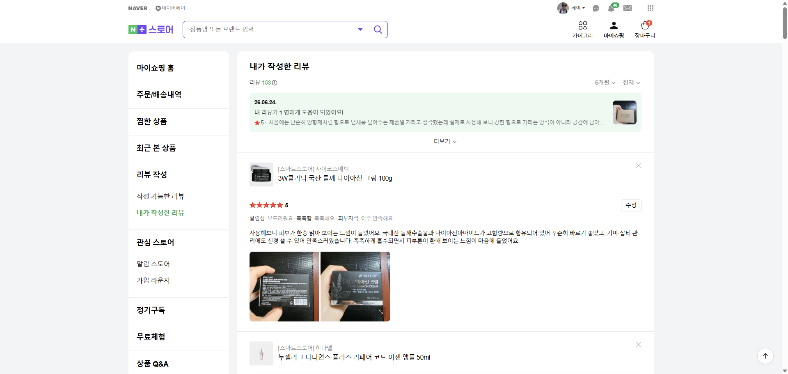
Task: Open 3W클리닉 cream product thumbnail
Action: coord(261,174)
